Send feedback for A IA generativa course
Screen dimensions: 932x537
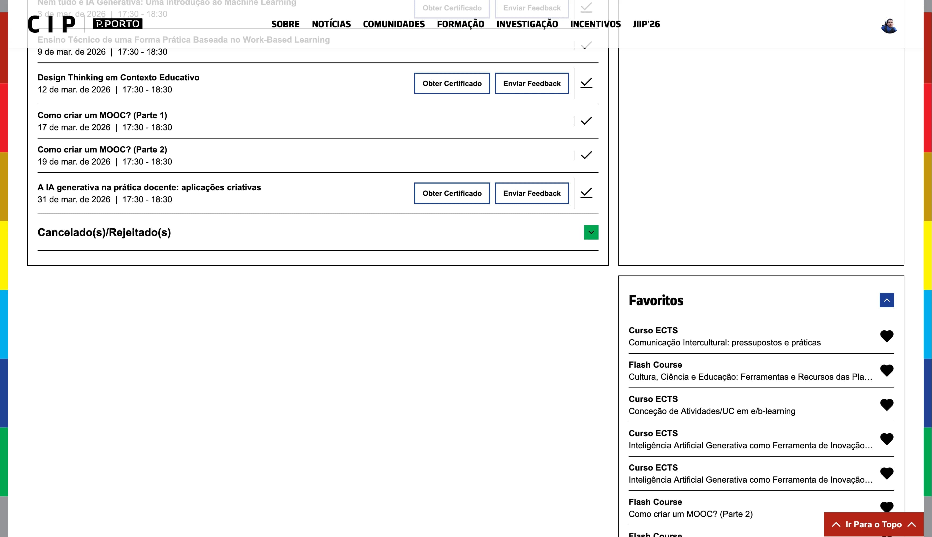[532, 193]
